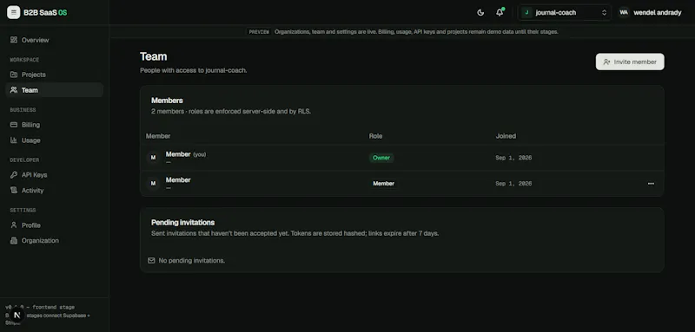Click the envelope icon by No pending invitations
Screen dimensions: 695x332
(x=151, y=260)
